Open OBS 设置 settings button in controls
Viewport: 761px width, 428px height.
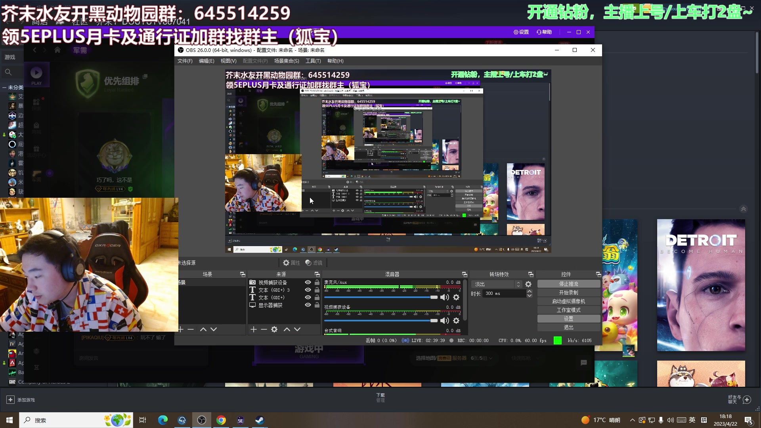coord(569,319)
